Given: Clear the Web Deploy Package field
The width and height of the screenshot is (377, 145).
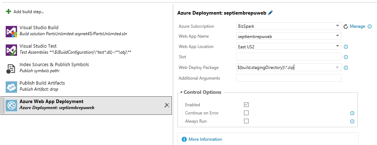Looking at the screenshot, I should click(337, 68).
